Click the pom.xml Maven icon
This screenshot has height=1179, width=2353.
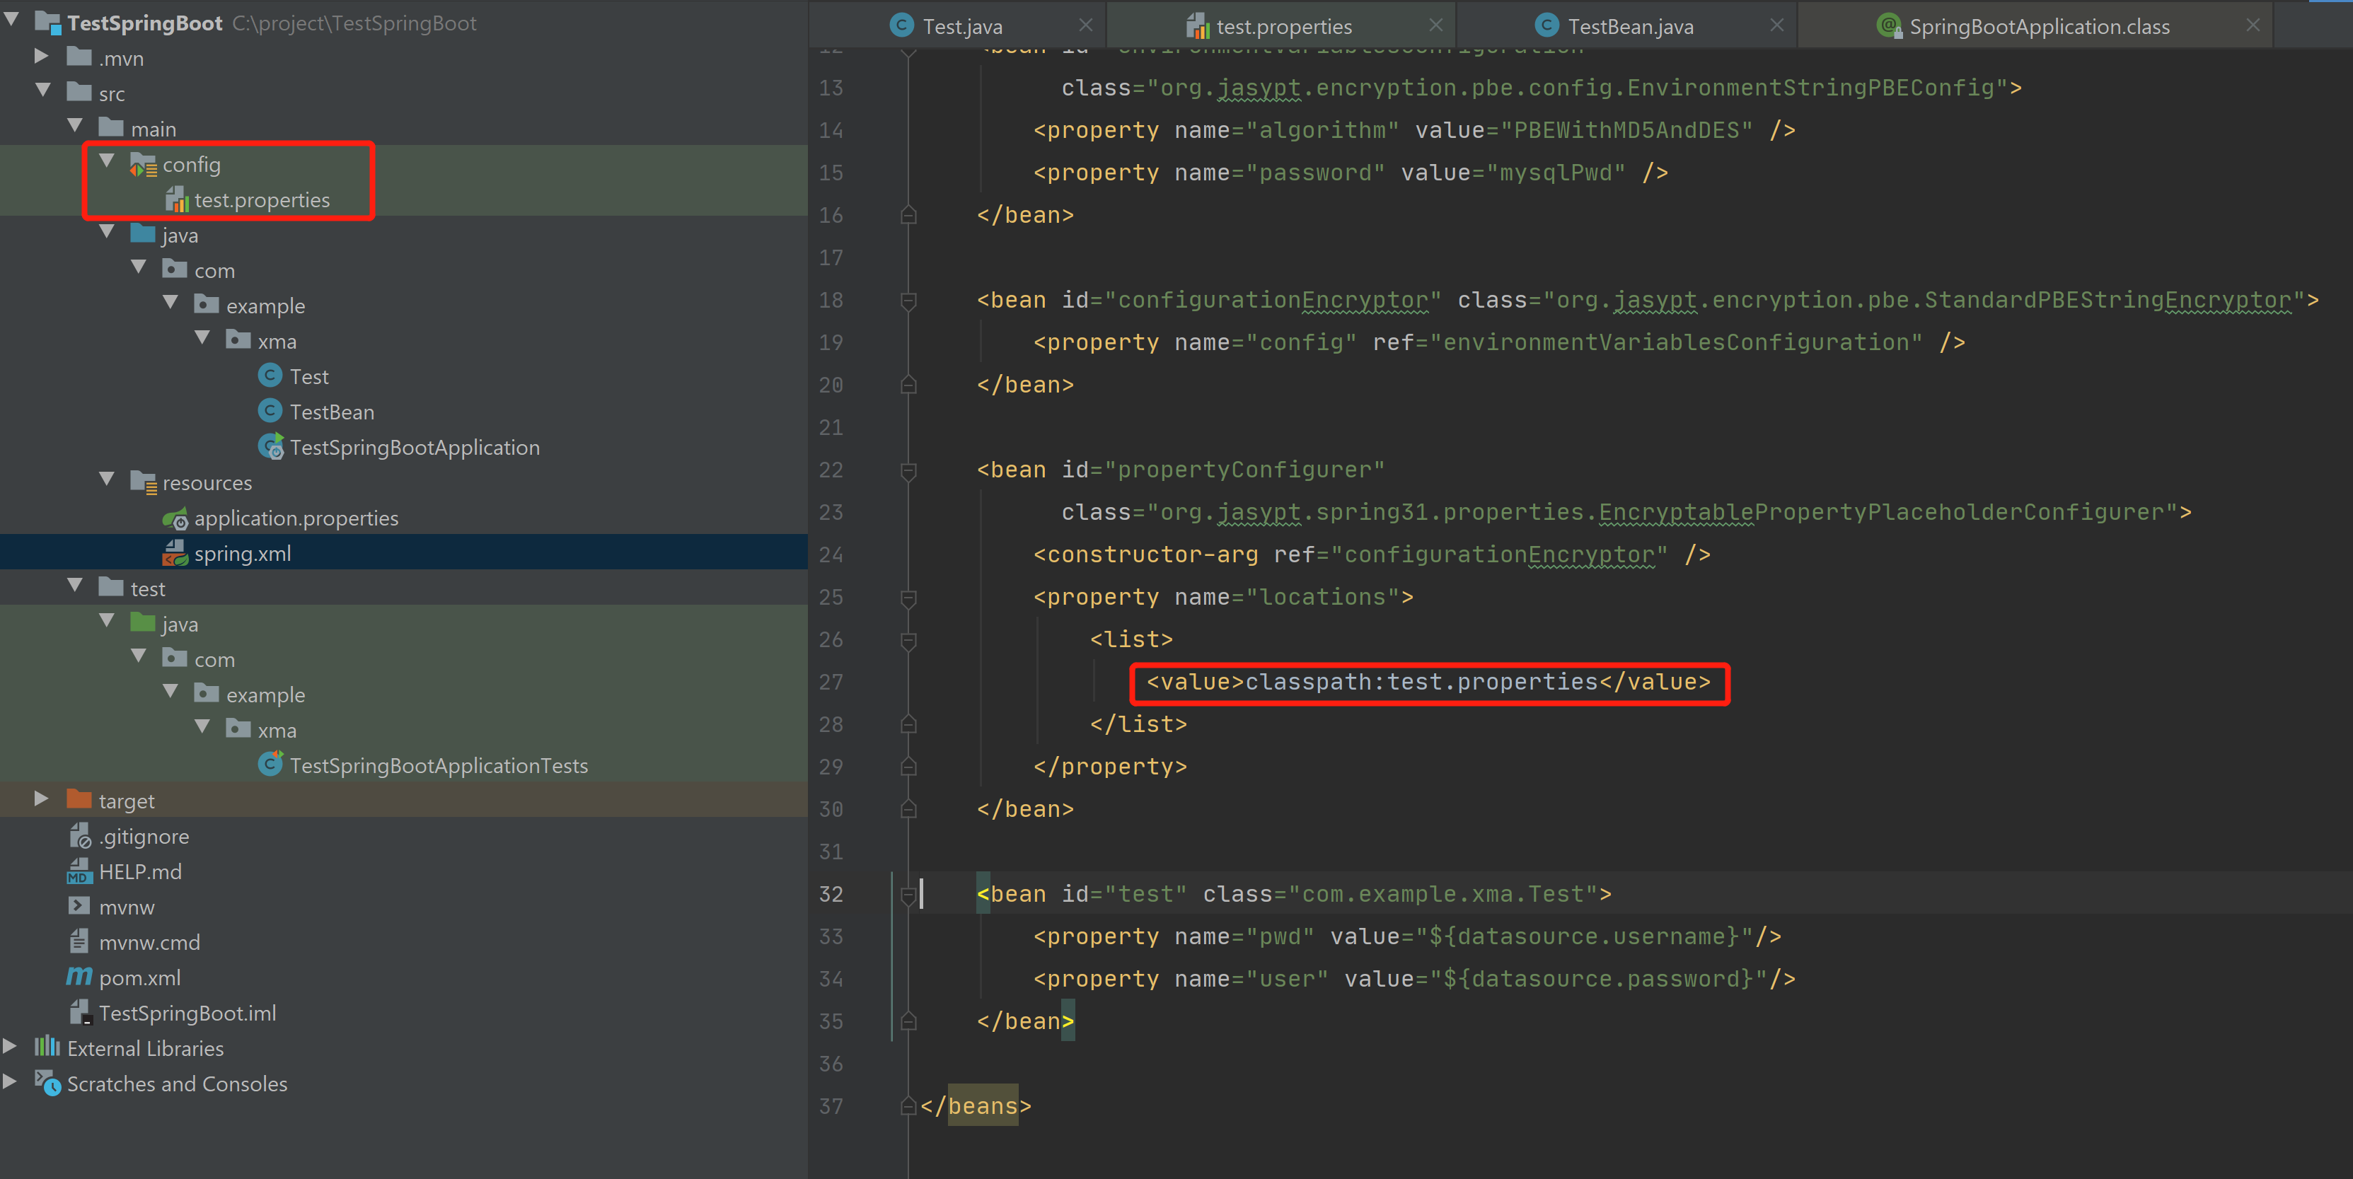[79, 977]
